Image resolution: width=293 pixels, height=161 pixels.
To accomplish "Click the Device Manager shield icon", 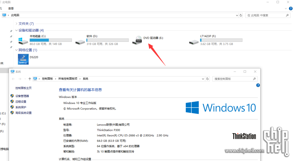I will [12, 96].
